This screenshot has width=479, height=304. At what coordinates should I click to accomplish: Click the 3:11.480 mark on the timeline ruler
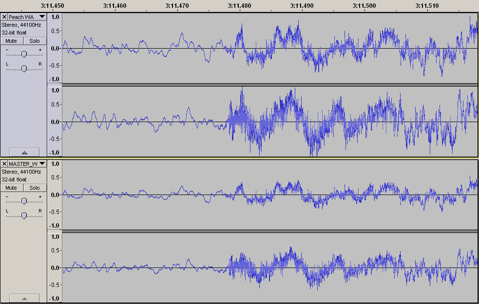point(240,5)
